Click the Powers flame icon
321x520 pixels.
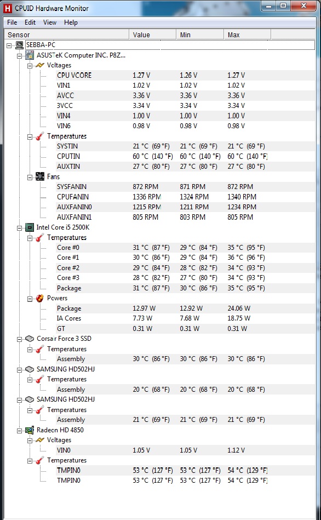pos(40,298)
